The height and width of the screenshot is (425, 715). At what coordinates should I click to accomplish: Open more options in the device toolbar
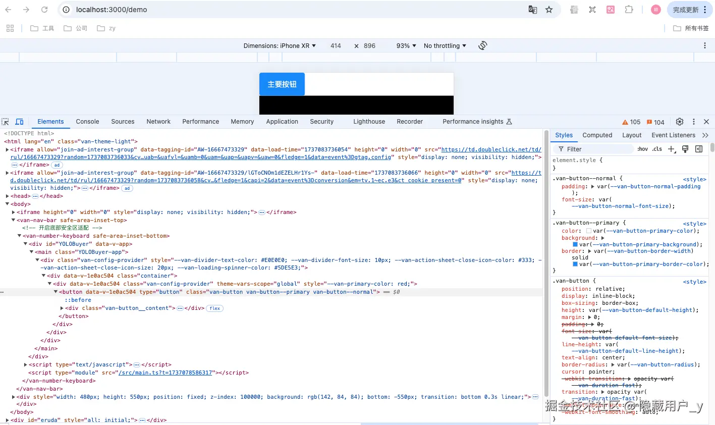[705, 45]
